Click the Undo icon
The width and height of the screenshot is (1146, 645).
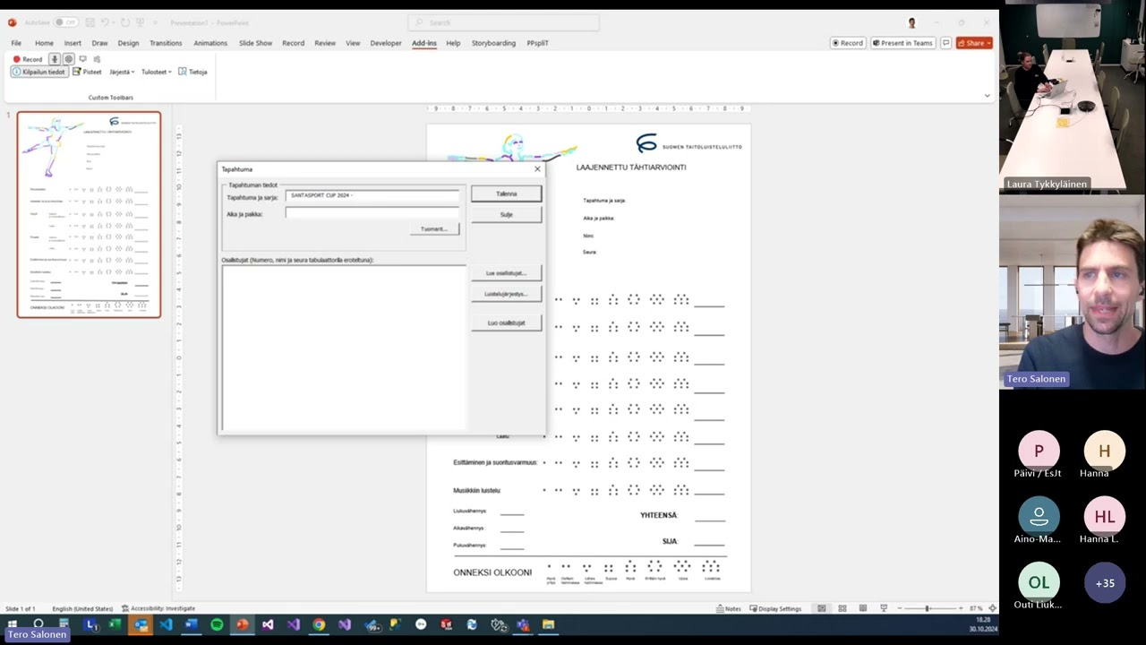pyautogui.click(x=106, y=22)
